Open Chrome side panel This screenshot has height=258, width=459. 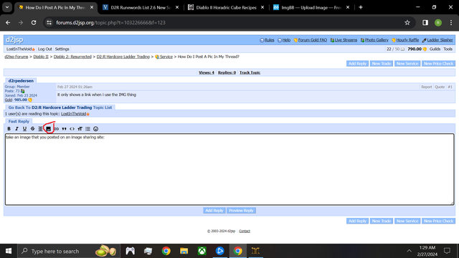(x=425, y=22)
